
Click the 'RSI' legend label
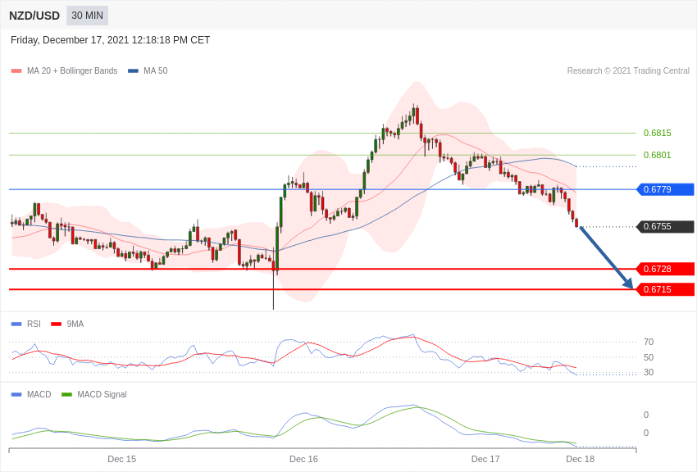coord(34,324)
